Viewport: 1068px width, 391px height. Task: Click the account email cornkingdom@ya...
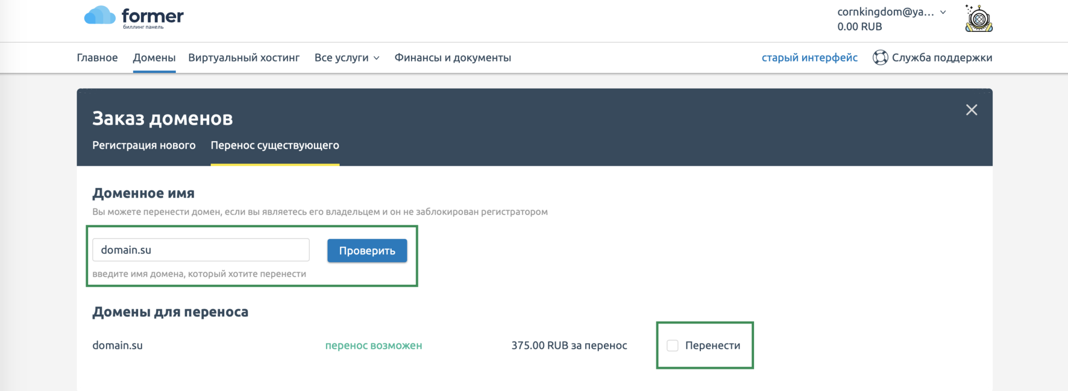coord(885,12)
